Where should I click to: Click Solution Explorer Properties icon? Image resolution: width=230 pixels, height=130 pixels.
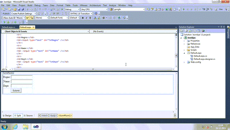coord(181,31)
